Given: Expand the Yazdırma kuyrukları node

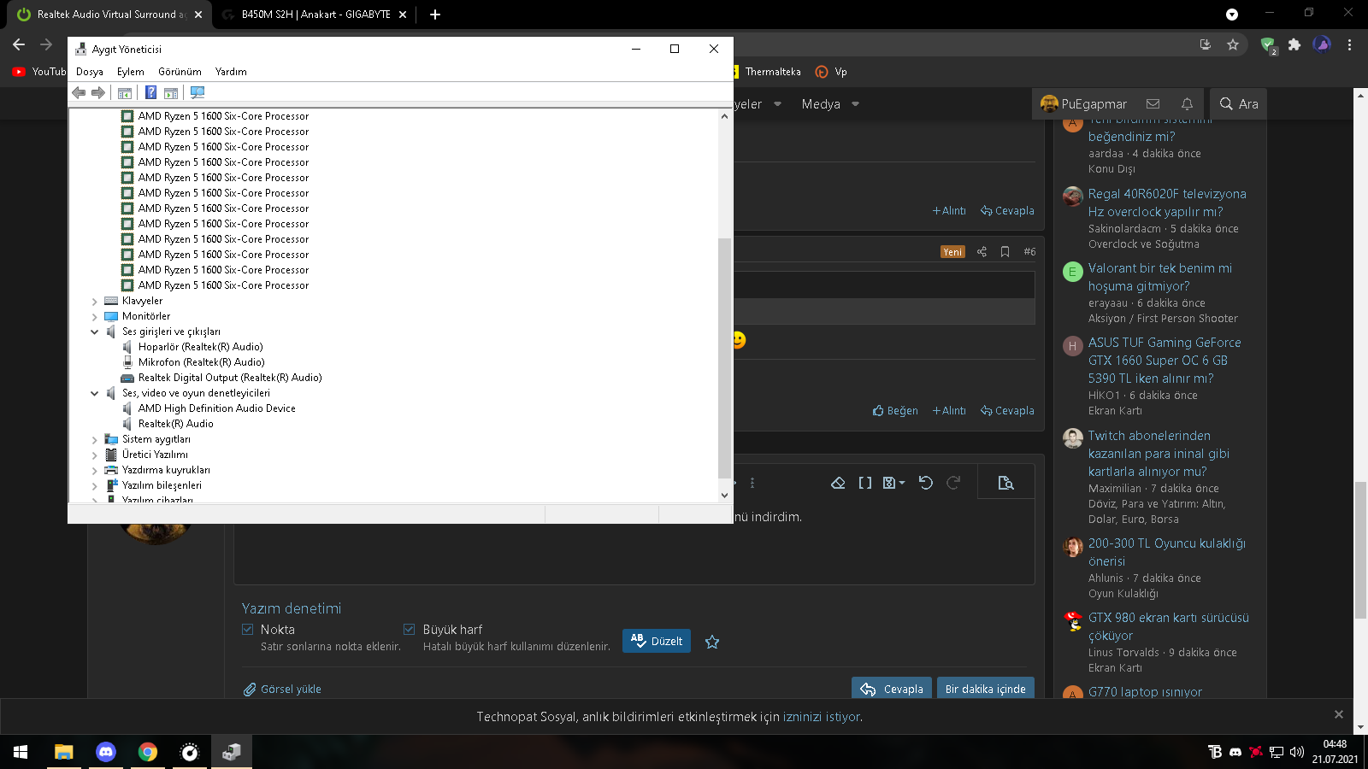Looking at the screenshot, I should pyautogui.click(x=95, y=471).
